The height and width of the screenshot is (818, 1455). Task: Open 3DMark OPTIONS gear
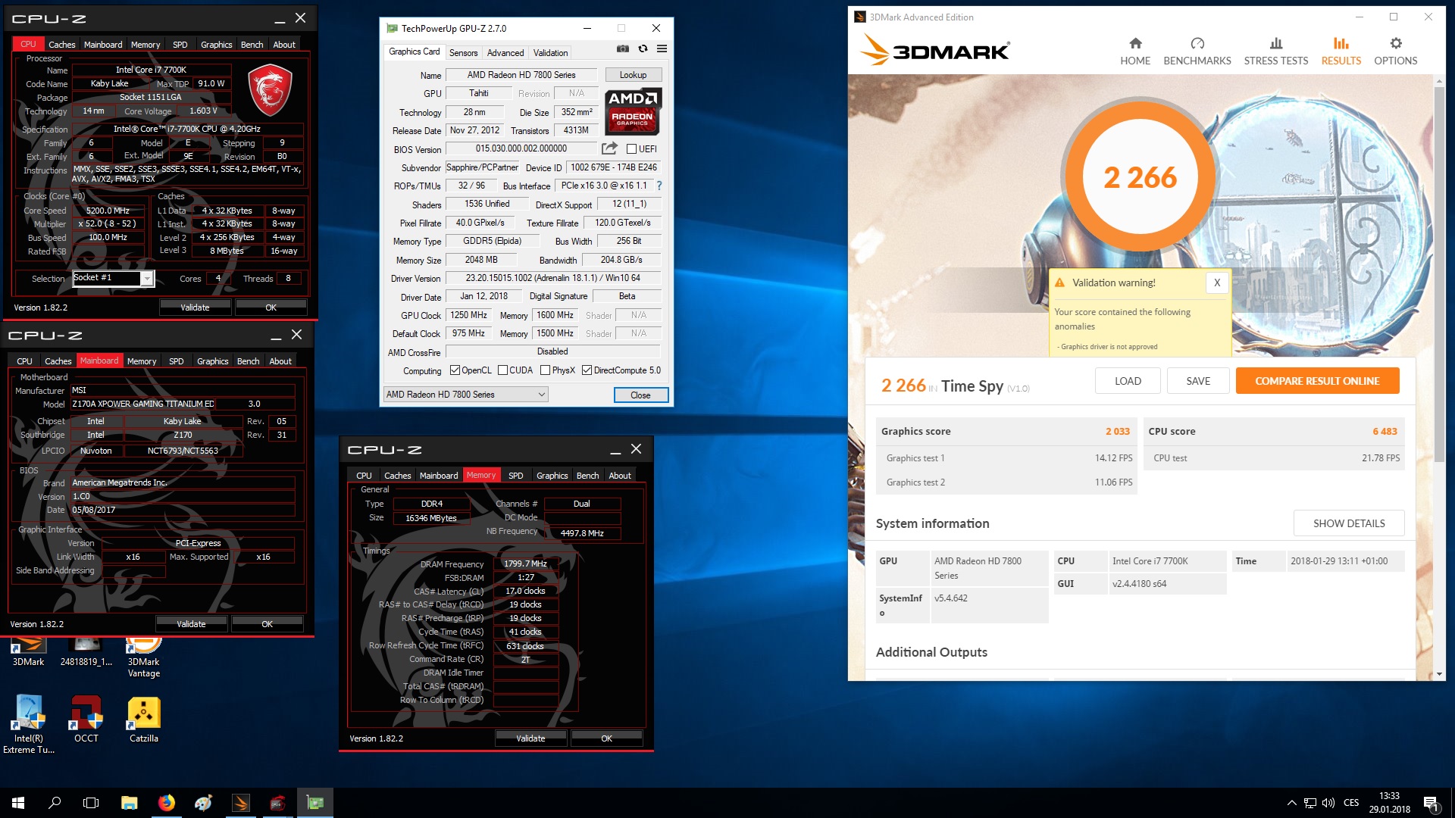click(1395, 51)
